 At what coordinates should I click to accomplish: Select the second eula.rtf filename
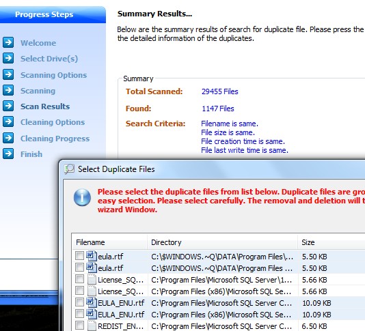pos(110,268)
